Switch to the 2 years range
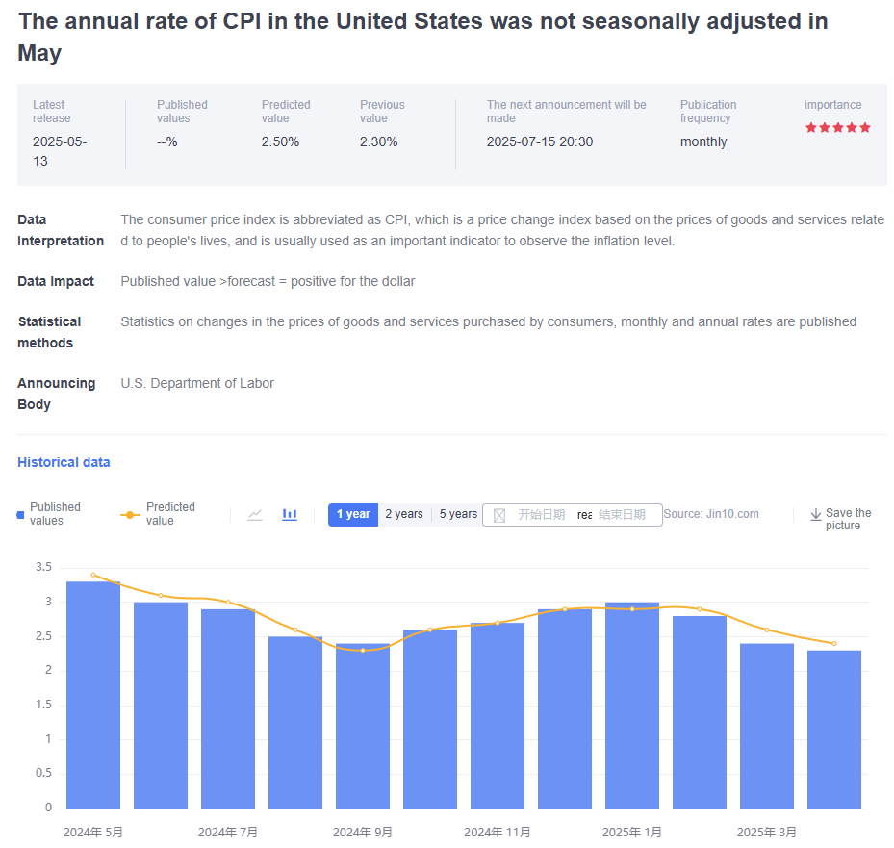 pos(404,514)
